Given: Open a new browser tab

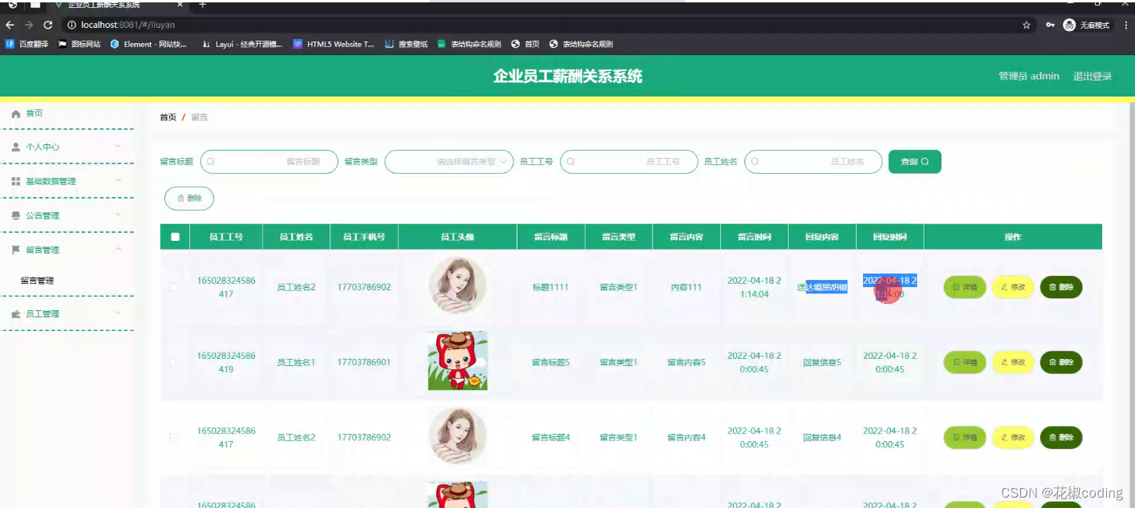Looking at the screenshot, I should 203,4.
